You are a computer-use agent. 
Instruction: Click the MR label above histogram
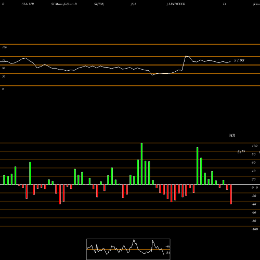(x=232, y=135)
